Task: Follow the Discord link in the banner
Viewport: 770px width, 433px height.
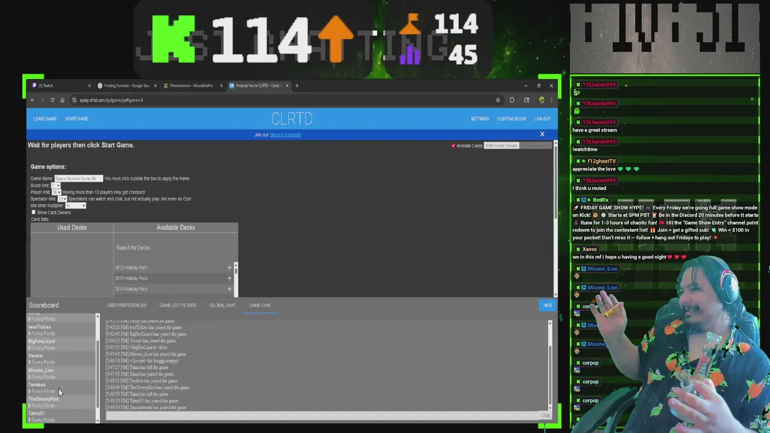Action: tap(276, 135)
